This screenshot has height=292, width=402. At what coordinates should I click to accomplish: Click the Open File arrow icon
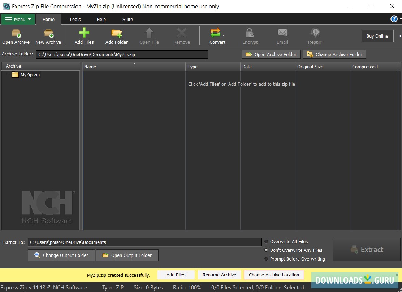[149, 33]
